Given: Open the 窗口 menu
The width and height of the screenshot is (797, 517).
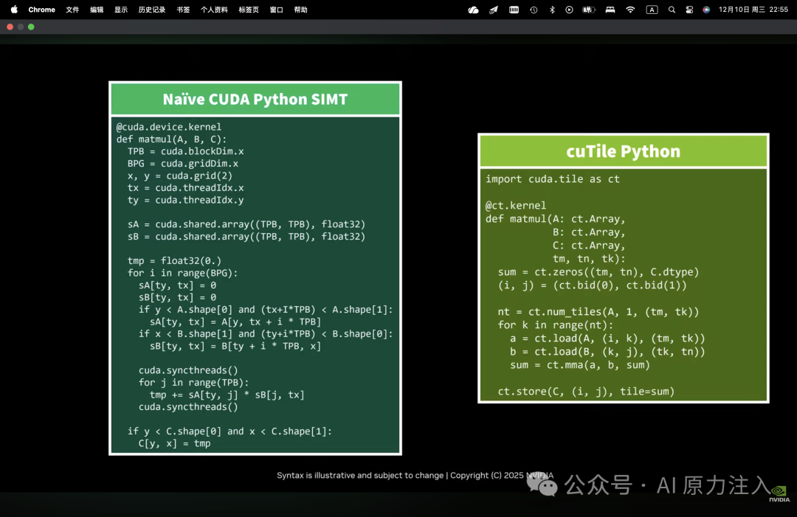Looking at the screenshot, I should [x=277, y=10].
